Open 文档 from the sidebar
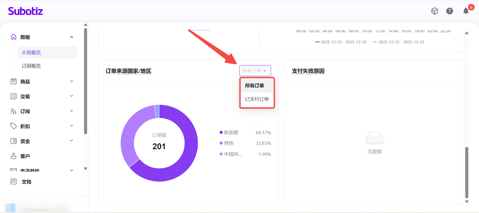The height and width of the screenshot is (213, 479). click(26, 182)
